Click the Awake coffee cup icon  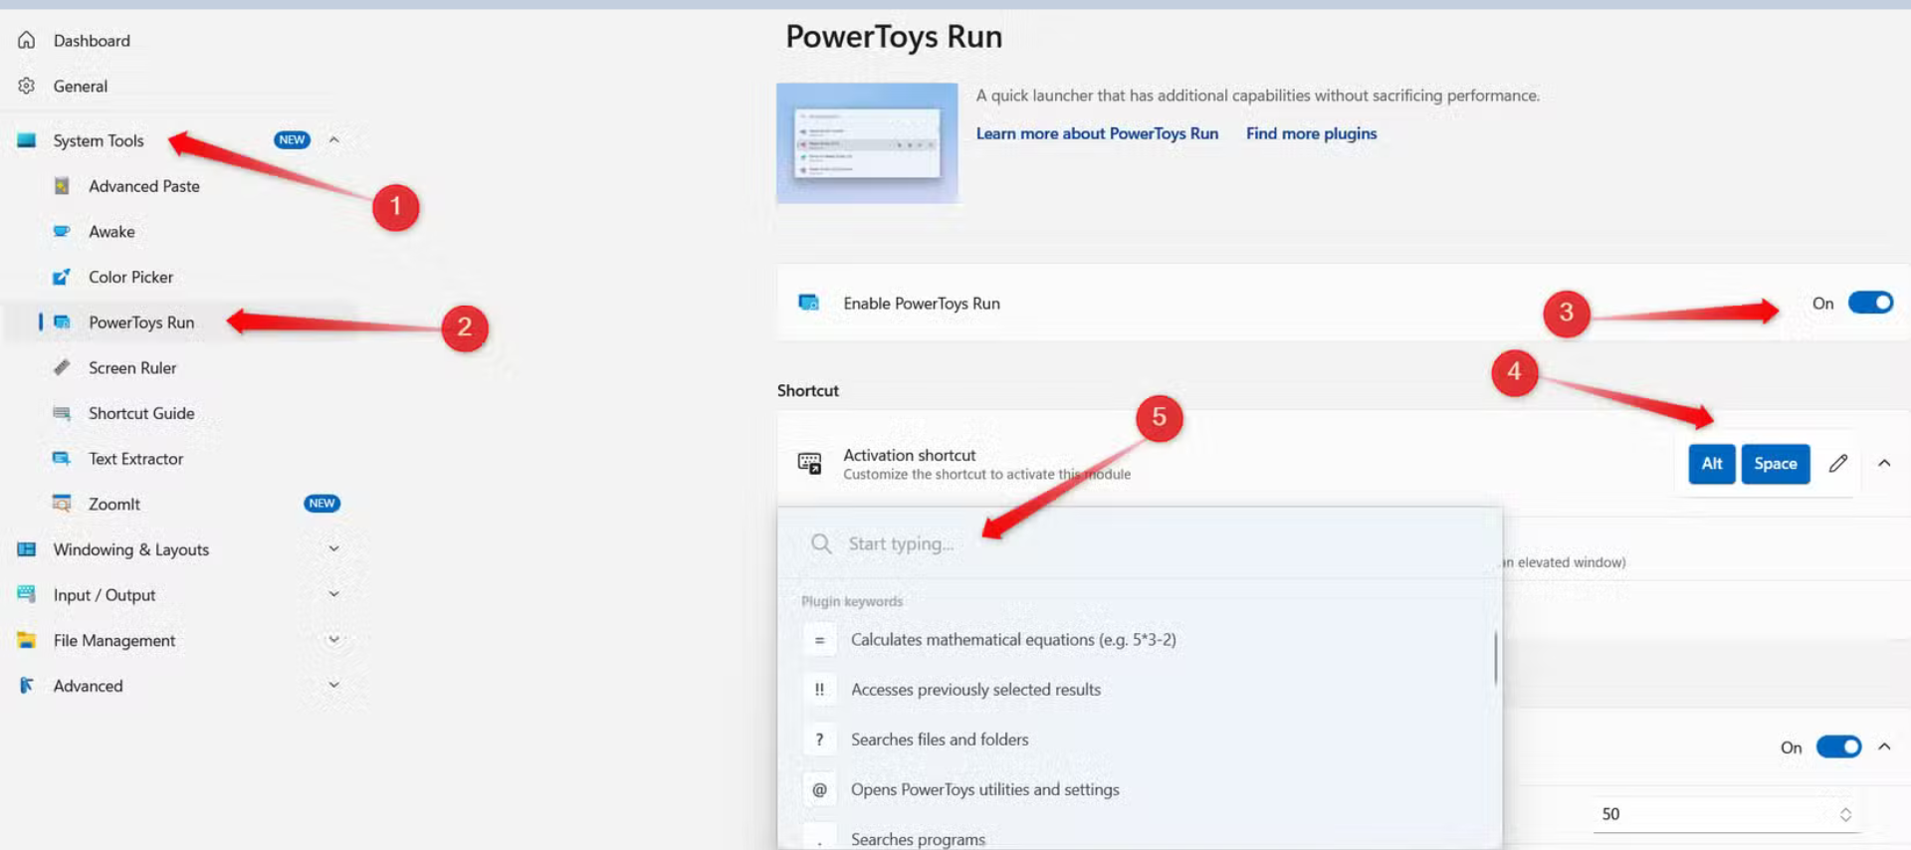62,231
